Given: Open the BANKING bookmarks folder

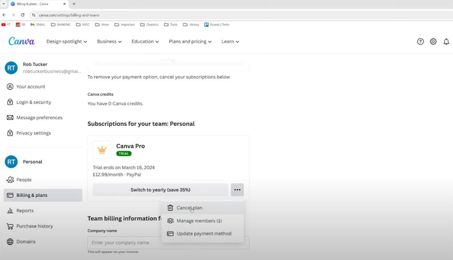Looking at the screenshot, I should pos(61,24).
